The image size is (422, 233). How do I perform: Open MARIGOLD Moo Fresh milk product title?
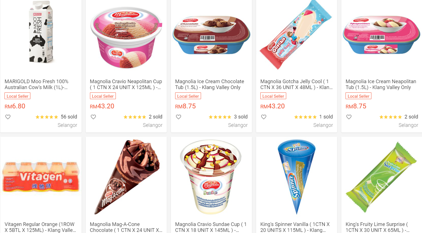(x=37, y=84)
